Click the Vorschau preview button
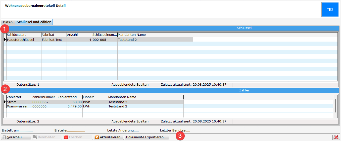 coord(16,137)
